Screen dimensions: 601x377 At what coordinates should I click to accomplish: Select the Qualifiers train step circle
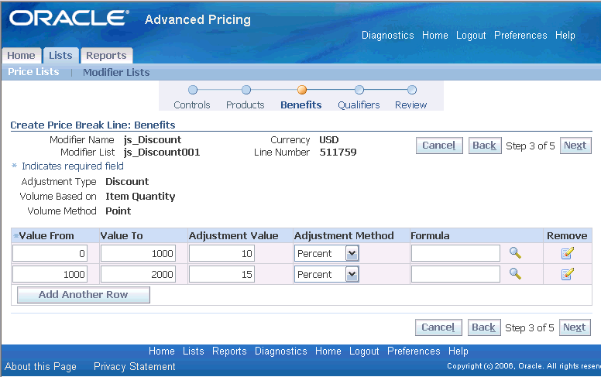pos(359,90)
